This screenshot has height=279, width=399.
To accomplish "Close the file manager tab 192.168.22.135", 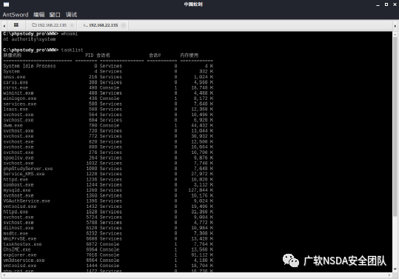I will pos(72,25).
